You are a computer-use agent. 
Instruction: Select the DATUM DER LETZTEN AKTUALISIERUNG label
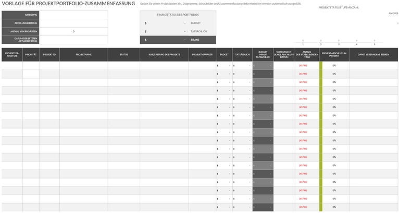pyautogui.click(x=20, y=40)
